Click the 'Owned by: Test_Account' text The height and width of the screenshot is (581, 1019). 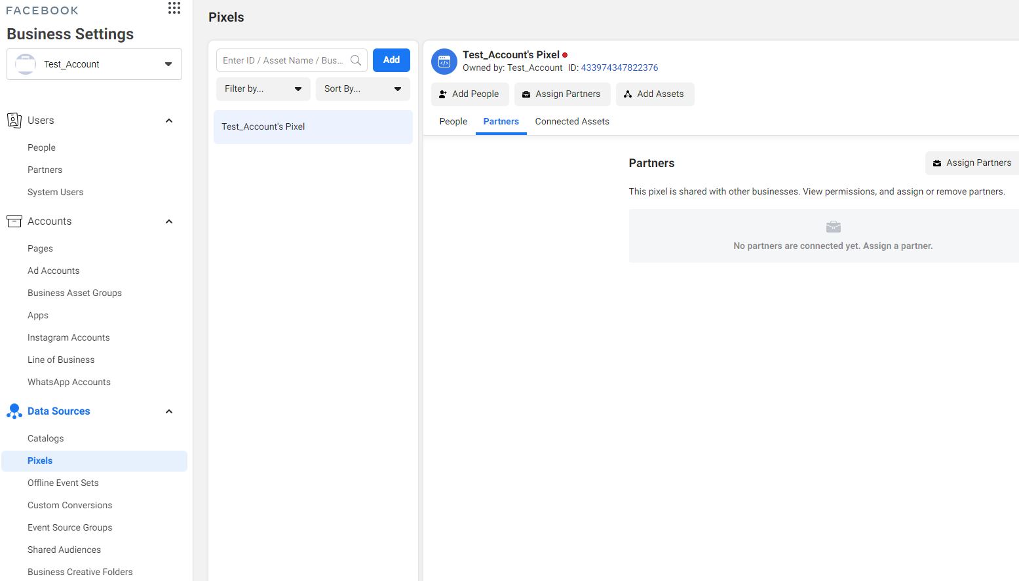[x=512, y=67]
